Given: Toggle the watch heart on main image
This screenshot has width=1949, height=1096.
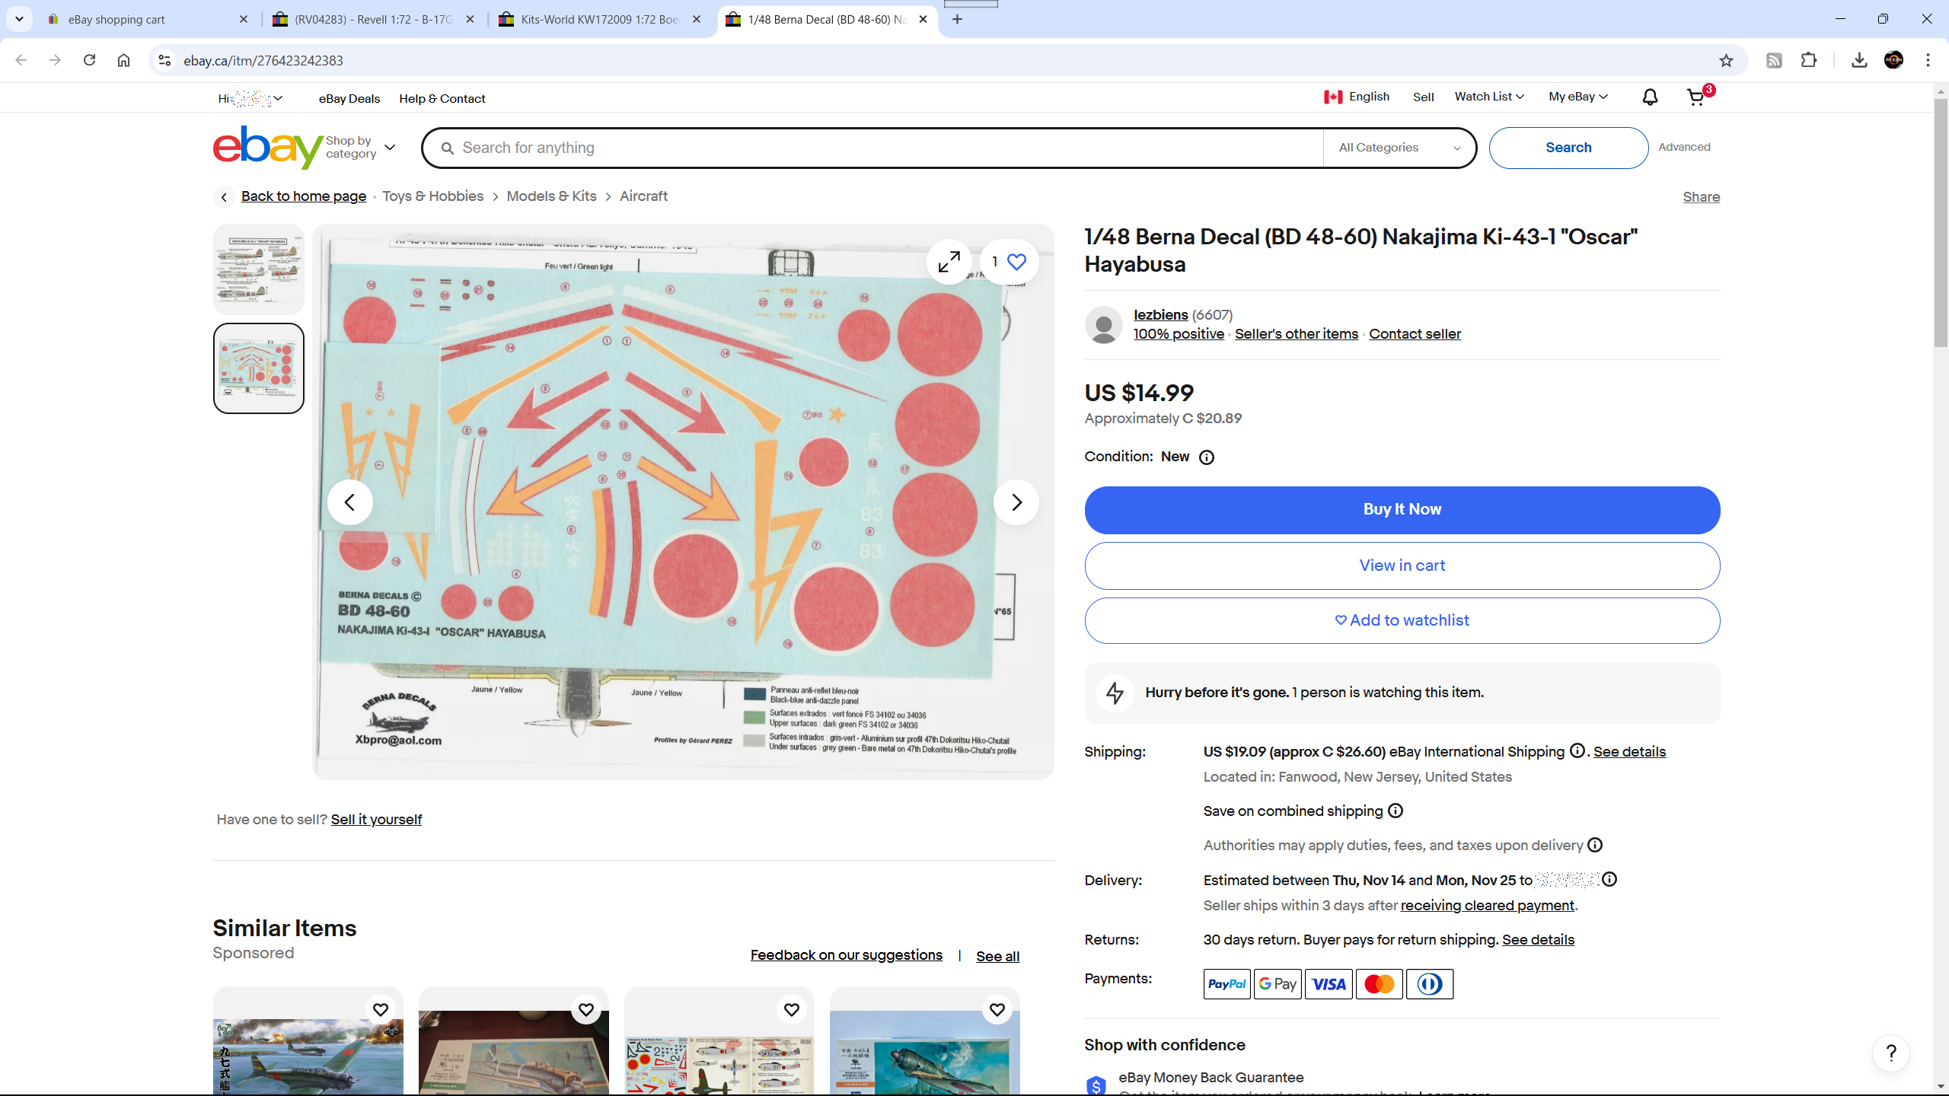Looking at the screenshot, I should (x=1010, y=262).
